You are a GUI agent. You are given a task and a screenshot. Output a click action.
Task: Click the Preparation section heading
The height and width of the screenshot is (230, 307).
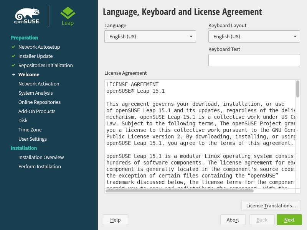coord(25,38)
